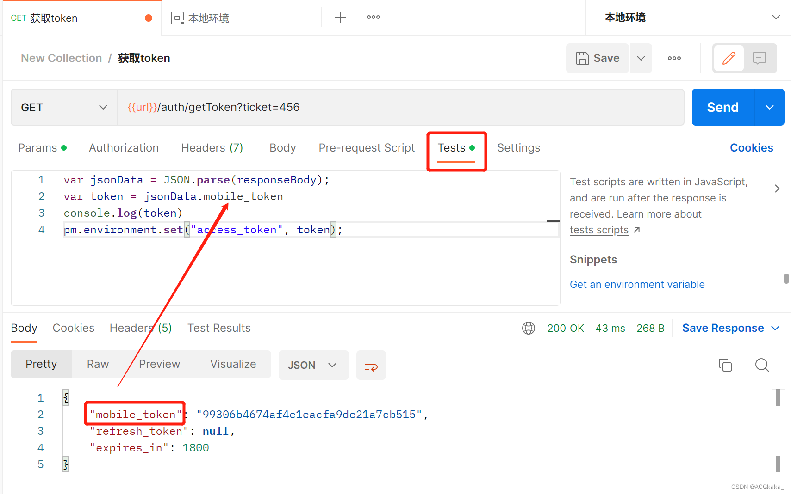The height and width of the screenshot is (494, 791).
Task: Save the current request
Action: (x=598, y=58)
